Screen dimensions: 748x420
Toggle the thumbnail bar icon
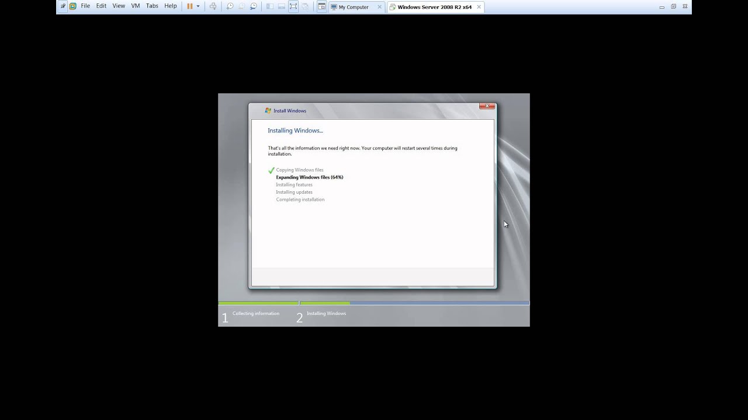(x=281, y=6)
